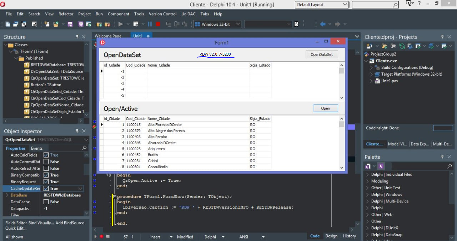Click the purple Save file toolbar icon
The height and width of the screenshot is (241, 457).
tap(70, 24)
